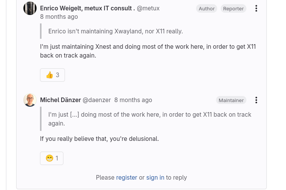Toggle the grinning face reaction

[52, 158]
